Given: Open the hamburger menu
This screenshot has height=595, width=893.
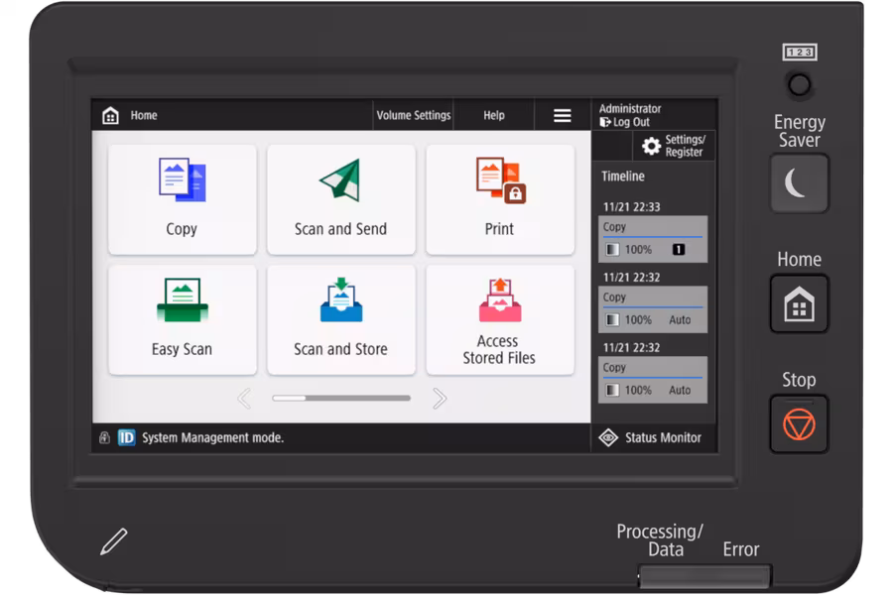Looking at the screenshot, I should (563, 116).
